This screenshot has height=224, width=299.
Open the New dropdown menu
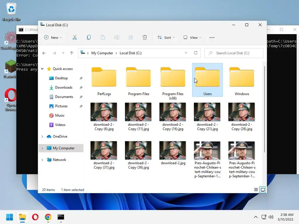[x=53, y=38]
